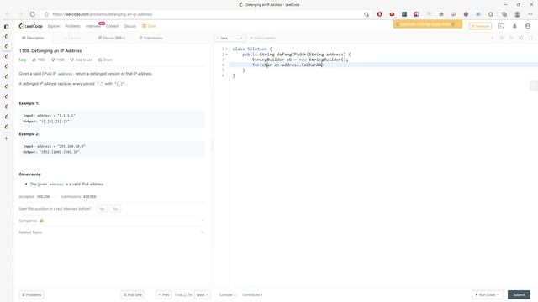Open the Run Code dropdown button
The width and height of the screenshot is (538, 302).
[x=488, y=294]
